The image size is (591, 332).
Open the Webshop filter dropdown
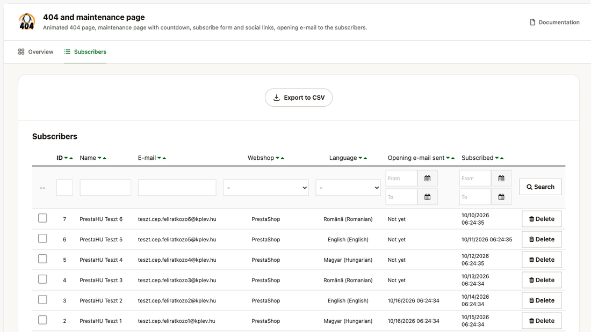pos(266,188)
